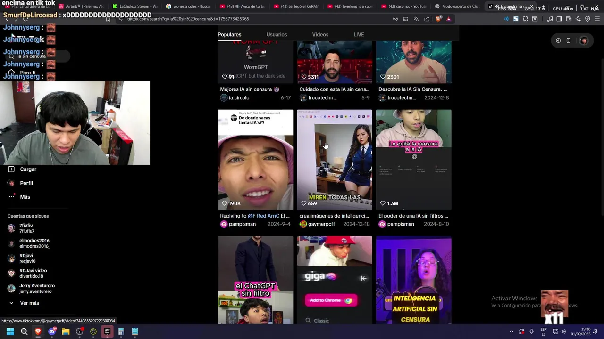Open the Inteligencia Artificial sin censura video
The height and width of the screenshot is (339, 604).
pos(413,280)
